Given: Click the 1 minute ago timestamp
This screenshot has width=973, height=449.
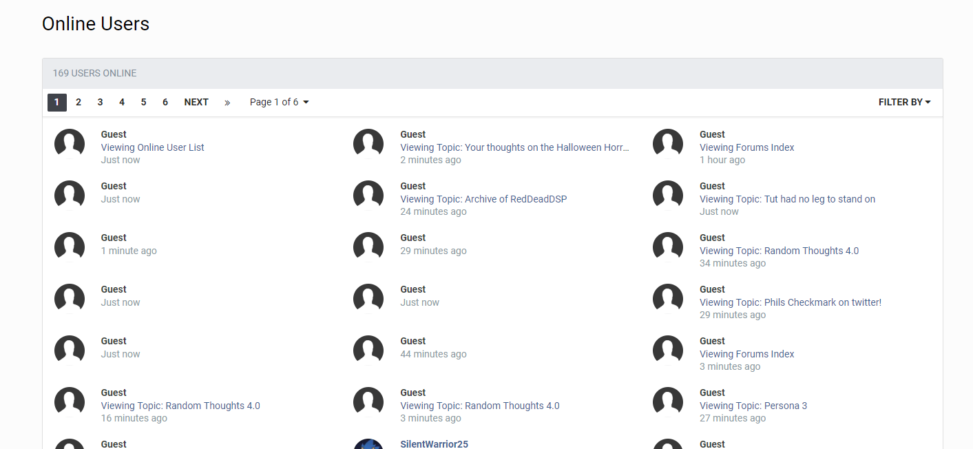Looking at the screenshot, I should click(129, 251).
